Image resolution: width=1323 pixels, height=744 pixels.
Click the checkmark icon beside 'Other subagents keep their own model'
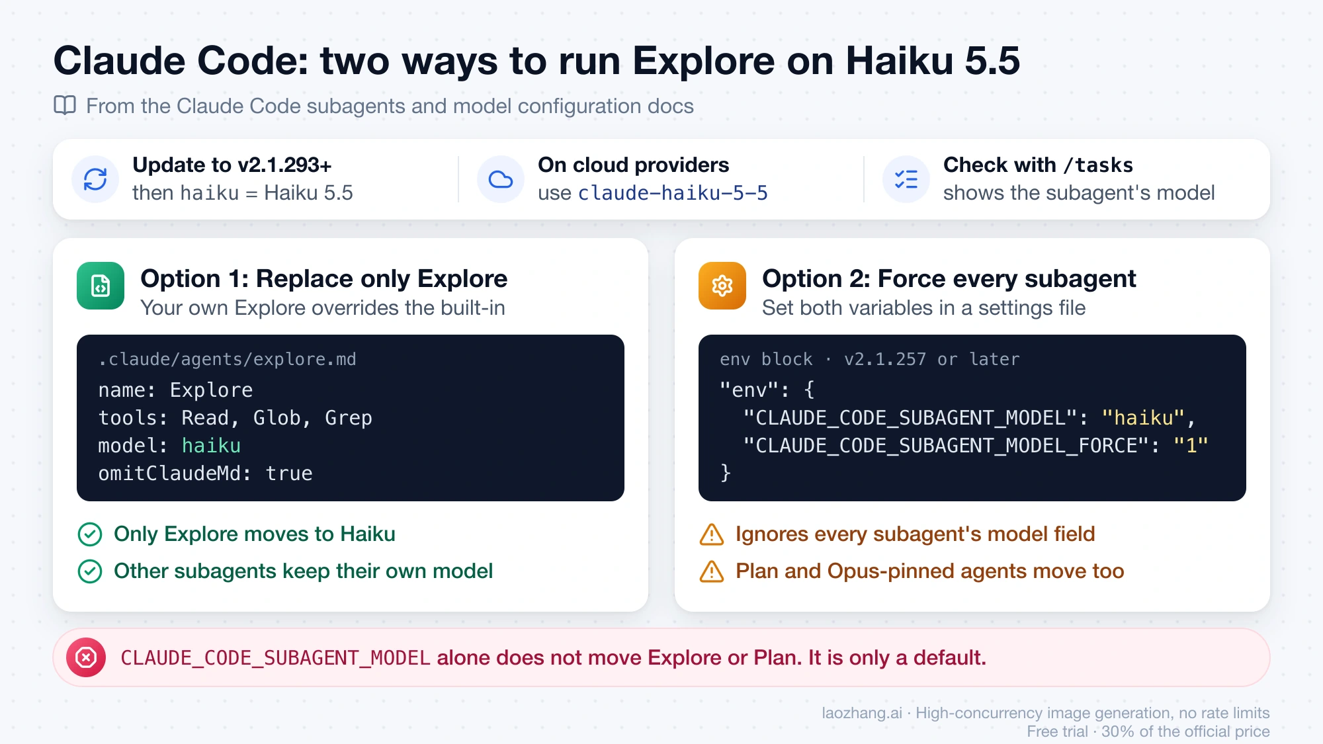pos(90,571)
